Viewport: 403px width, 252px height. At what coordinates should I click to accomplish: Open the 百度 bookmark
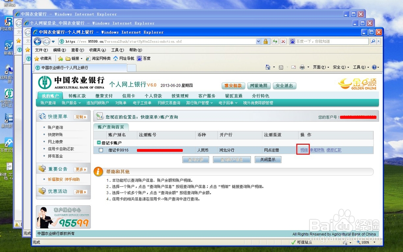(x=144, y=58)
